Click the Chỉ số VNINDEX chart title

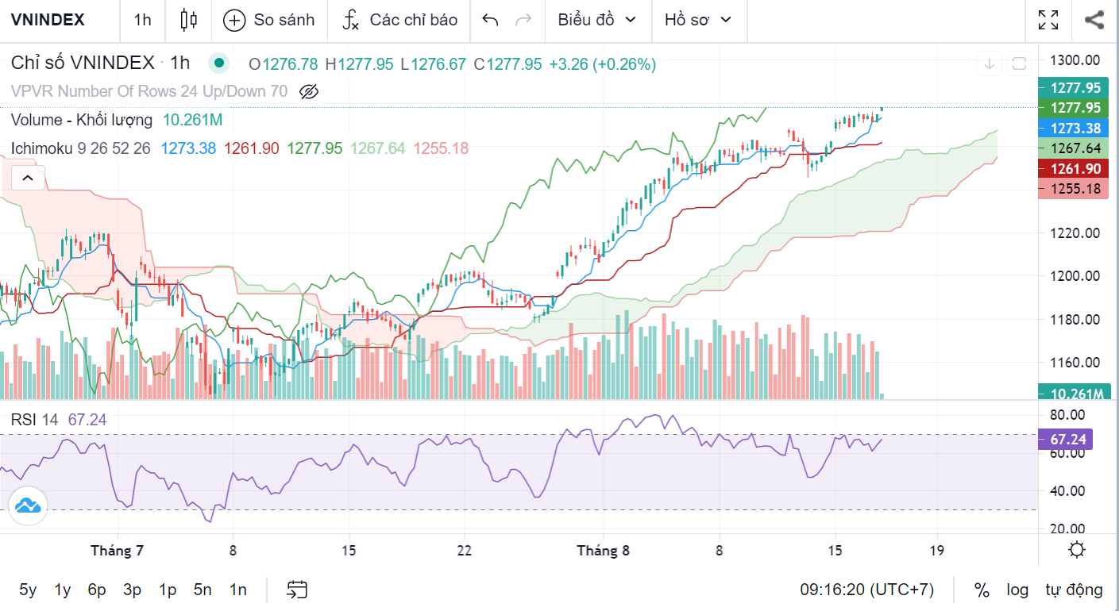(x=83, y=63)
